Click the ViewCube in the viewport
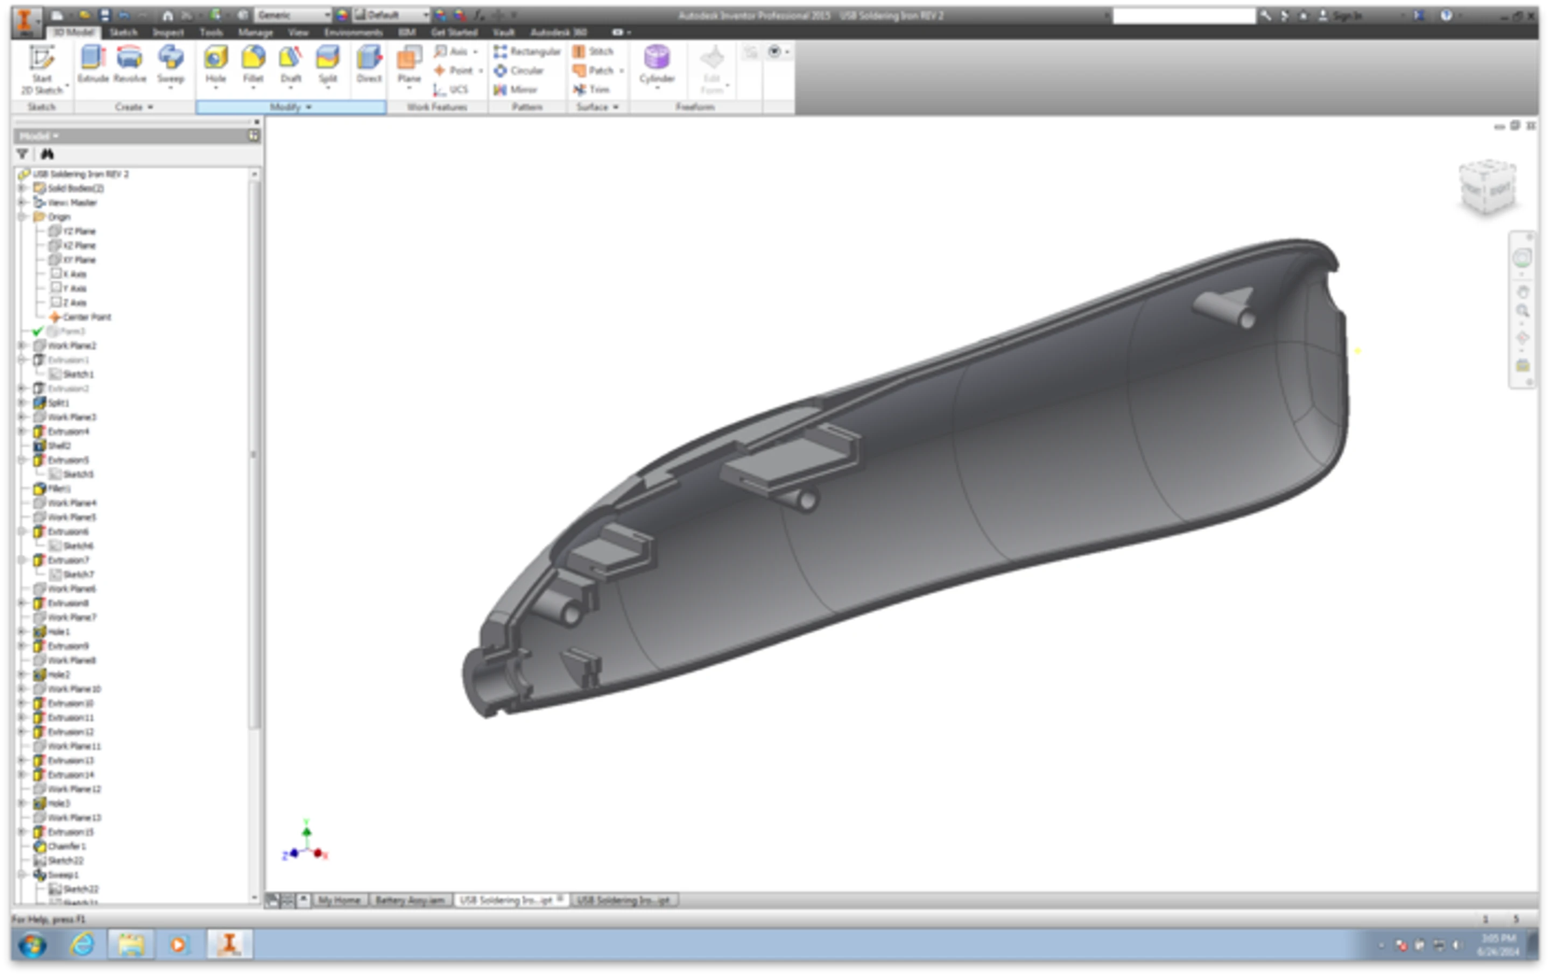 click(x=1488, y=187)
